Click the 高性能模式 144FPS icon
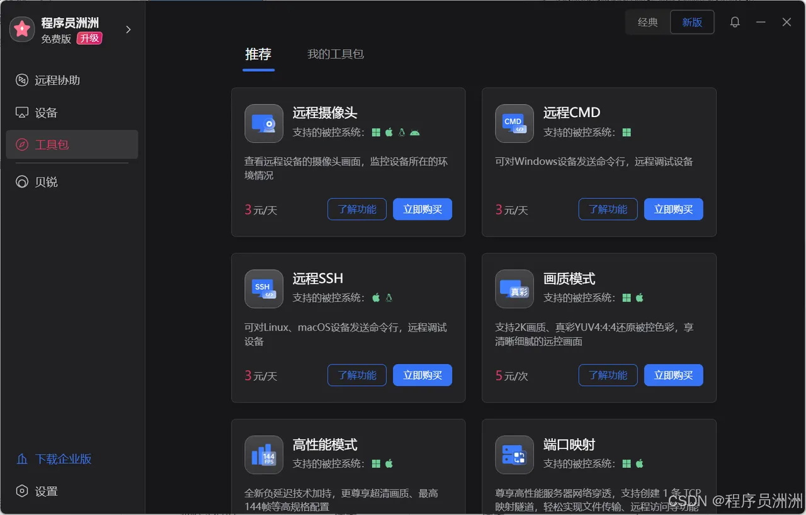Viewport: 806px width, 515px height. point(263,455)
